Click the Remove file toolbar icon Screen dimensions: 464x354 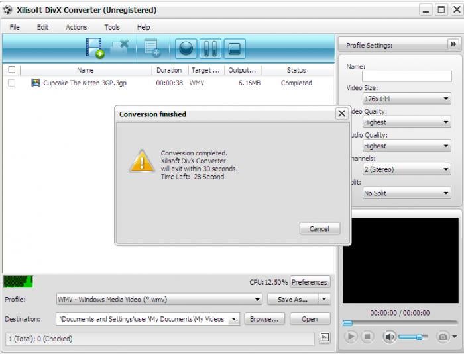tap(119, 48)
